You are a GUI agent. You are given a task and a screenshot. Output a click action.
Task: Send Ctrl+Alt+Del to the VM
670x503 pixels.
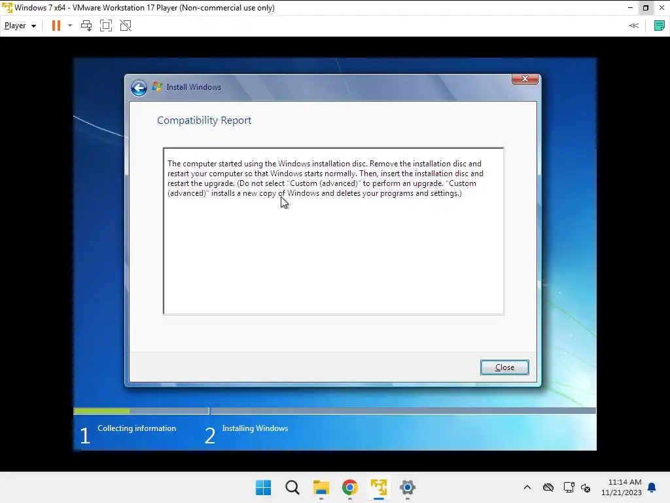click(86, 26)
